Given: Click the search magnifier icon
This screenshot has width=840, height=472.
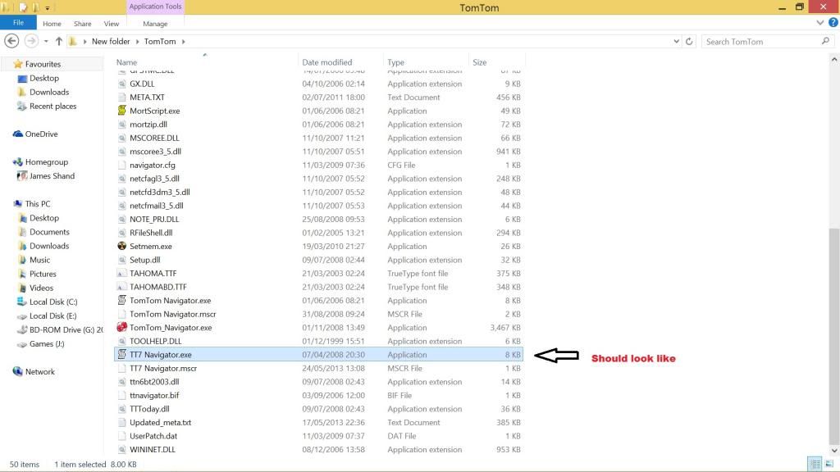Looking at the screenshot, I should 825,41.
